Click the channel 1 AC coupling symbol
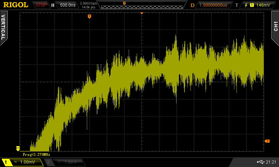 15,162
